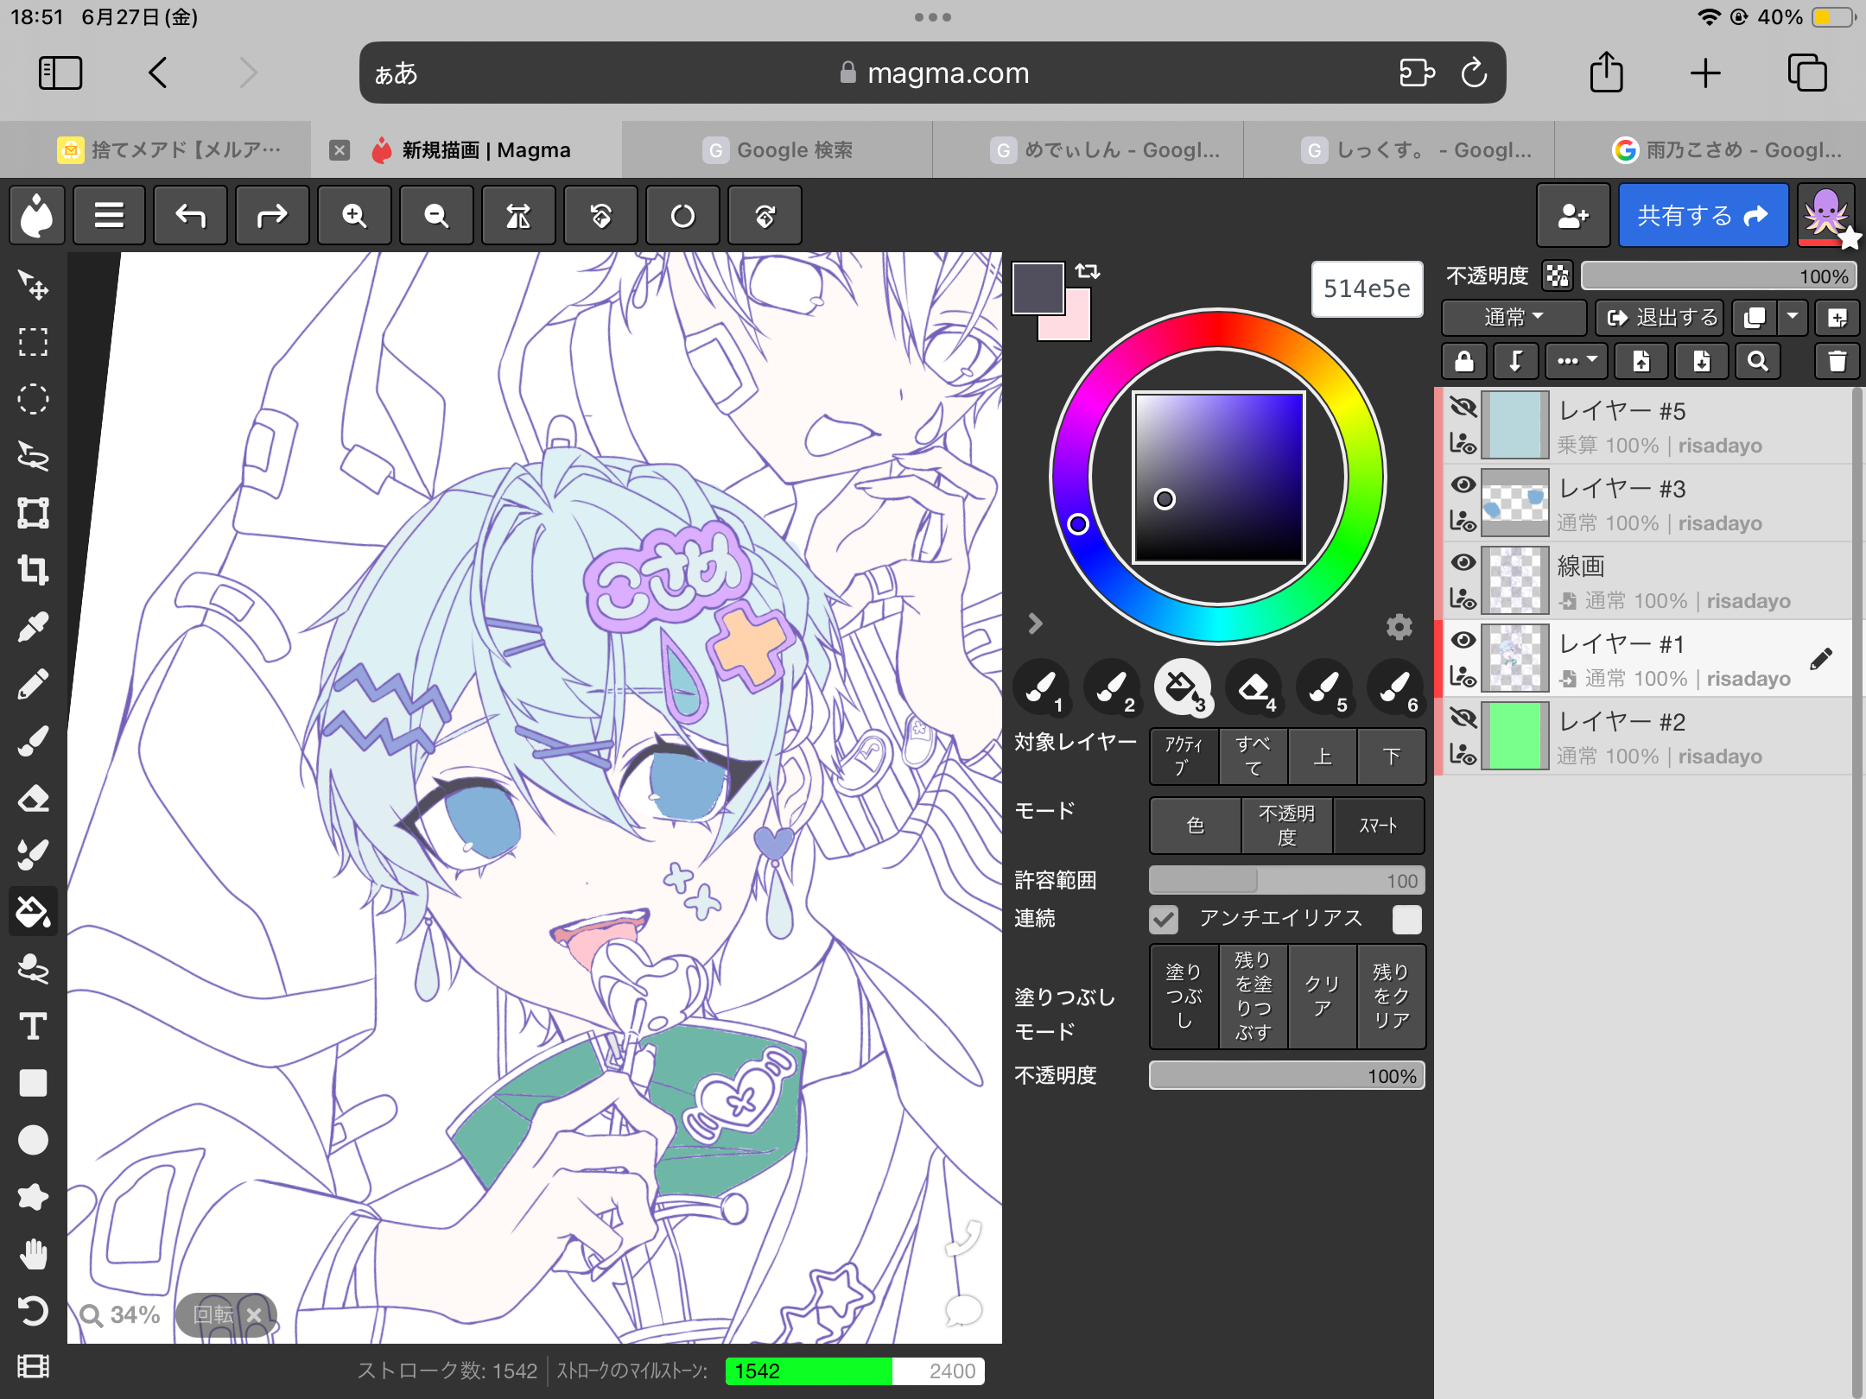
Task: Set target layer to すべて
Action: point(1253,756)
